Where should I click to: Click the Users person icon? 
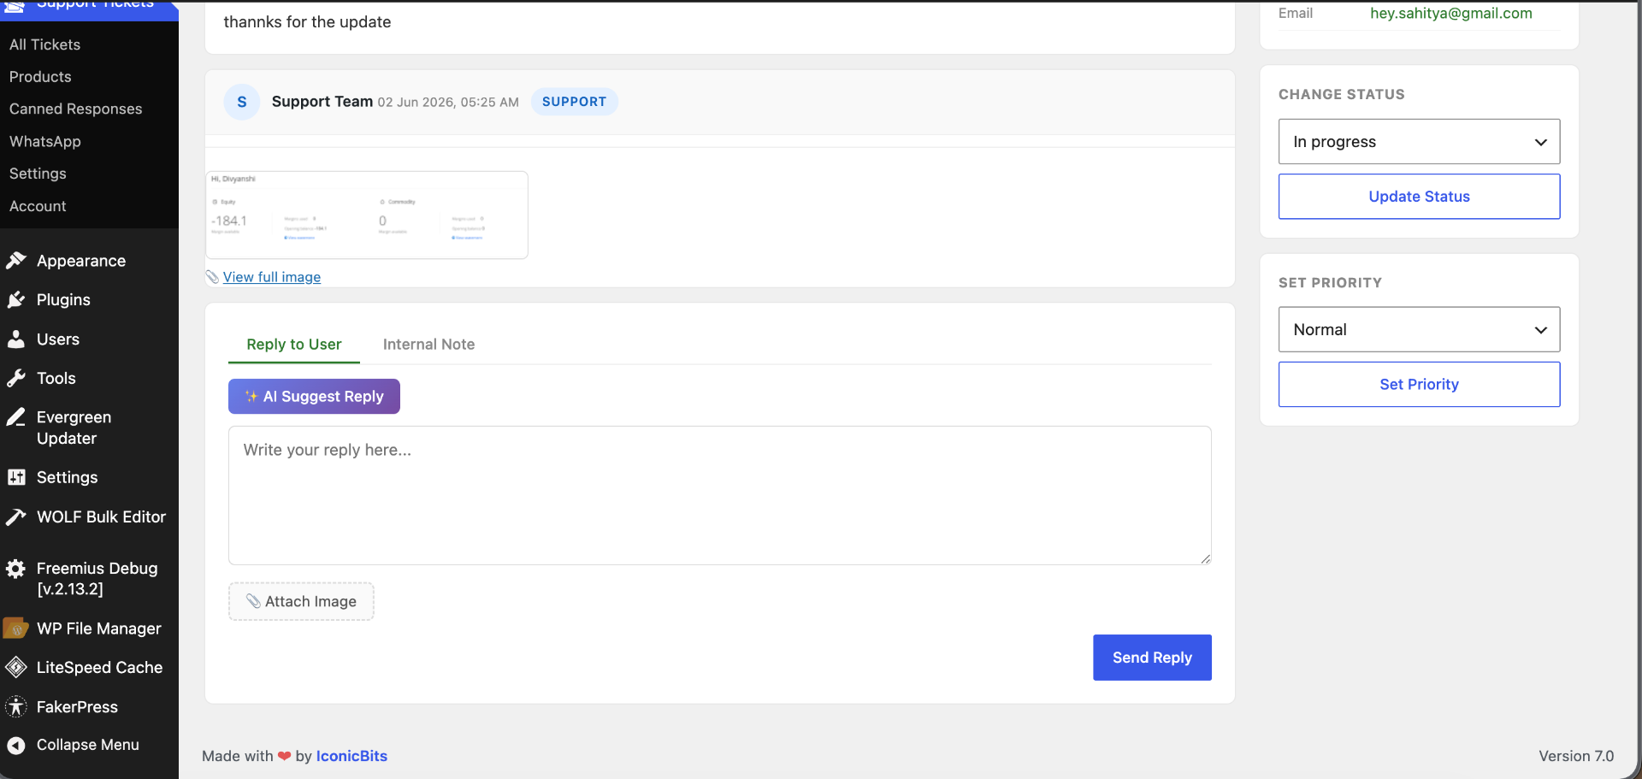[x=16, y=339]
